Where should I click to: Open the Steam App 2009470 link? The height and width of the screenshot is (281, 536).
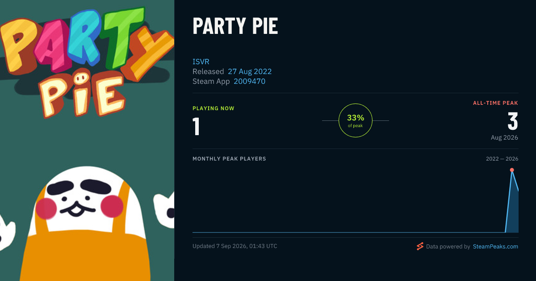click(249, 81)
